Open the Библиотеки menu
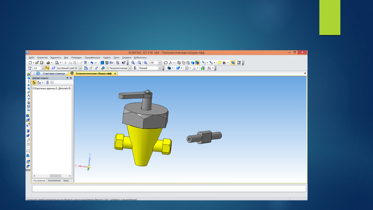The width and height of the screenshot is (373, 210). 140,57
